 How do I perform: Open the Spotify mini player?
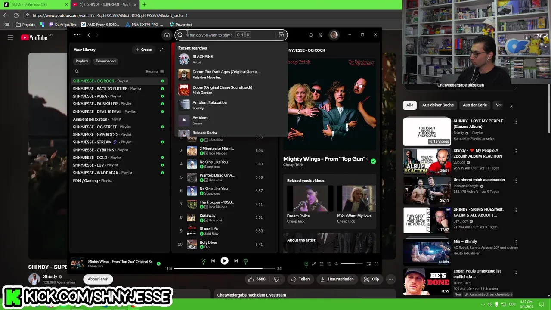(368, 264)
